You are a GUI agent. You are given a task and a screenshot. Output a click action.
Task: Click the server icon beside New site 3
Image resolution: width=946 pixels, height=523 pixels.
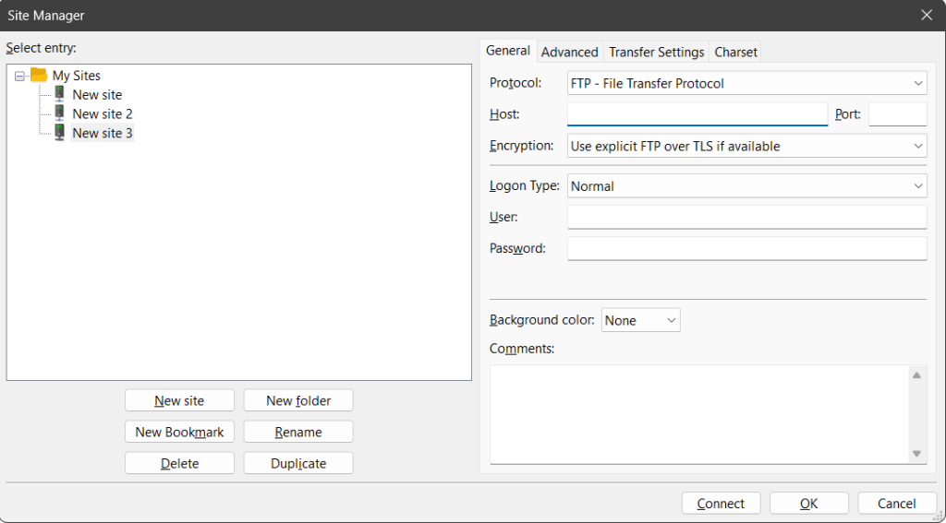(x=60, y=133)
